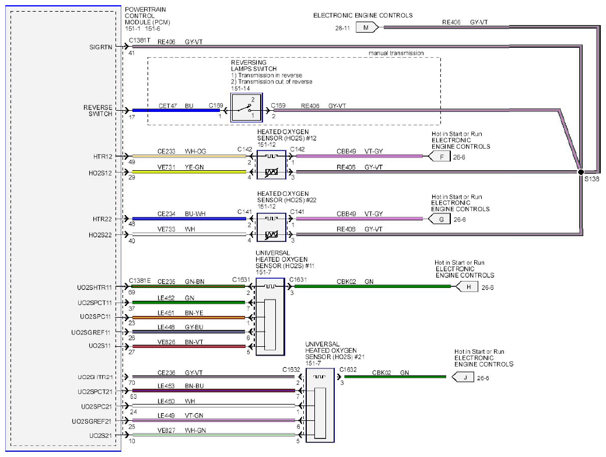Follow off-page connector F
The width and height of the screenshot is (606, 457).
pos(440,156)
